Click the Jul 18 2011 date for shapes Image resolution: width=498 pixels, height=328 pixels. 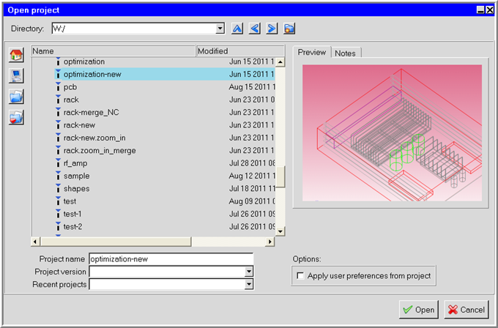(252, 188)
